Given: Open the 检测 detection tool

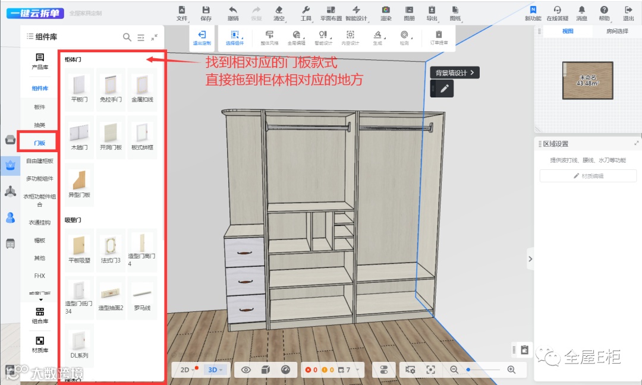Looking at the screenshot, I should click(404, 37).
